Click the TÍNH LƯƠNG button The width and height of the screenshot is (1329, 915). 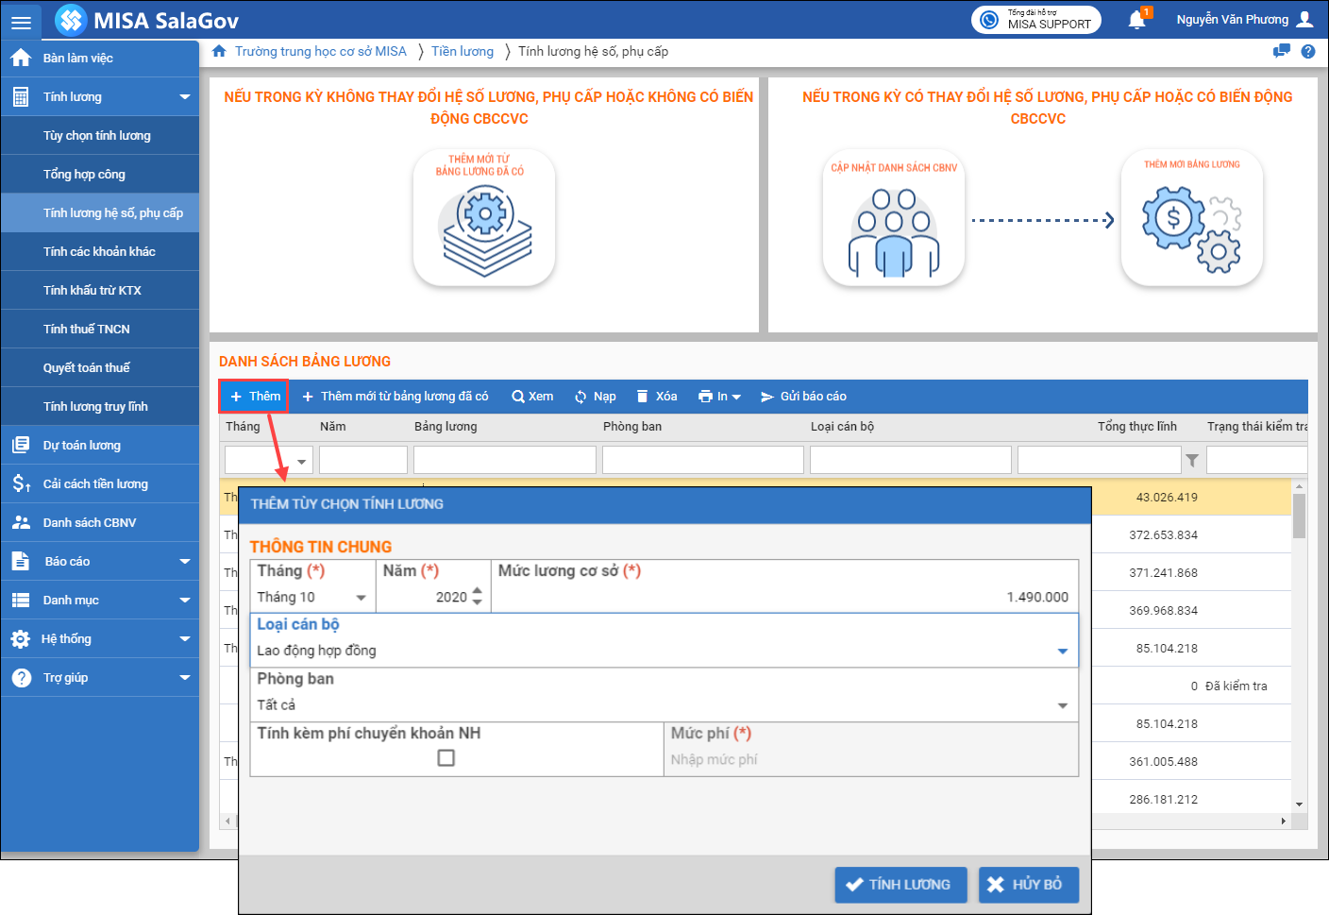pyautogui.click(x=900, y=885)
